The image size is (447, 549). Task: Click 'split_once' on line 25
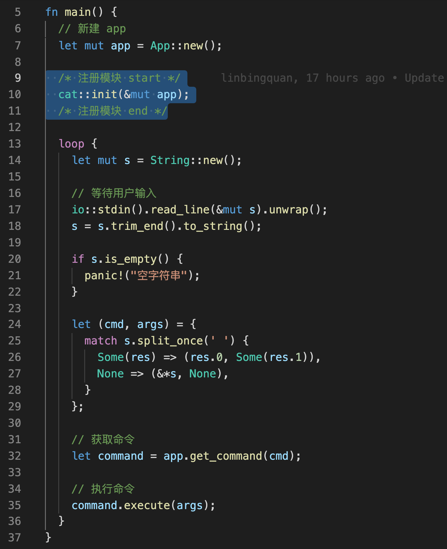tap(170, 341)
